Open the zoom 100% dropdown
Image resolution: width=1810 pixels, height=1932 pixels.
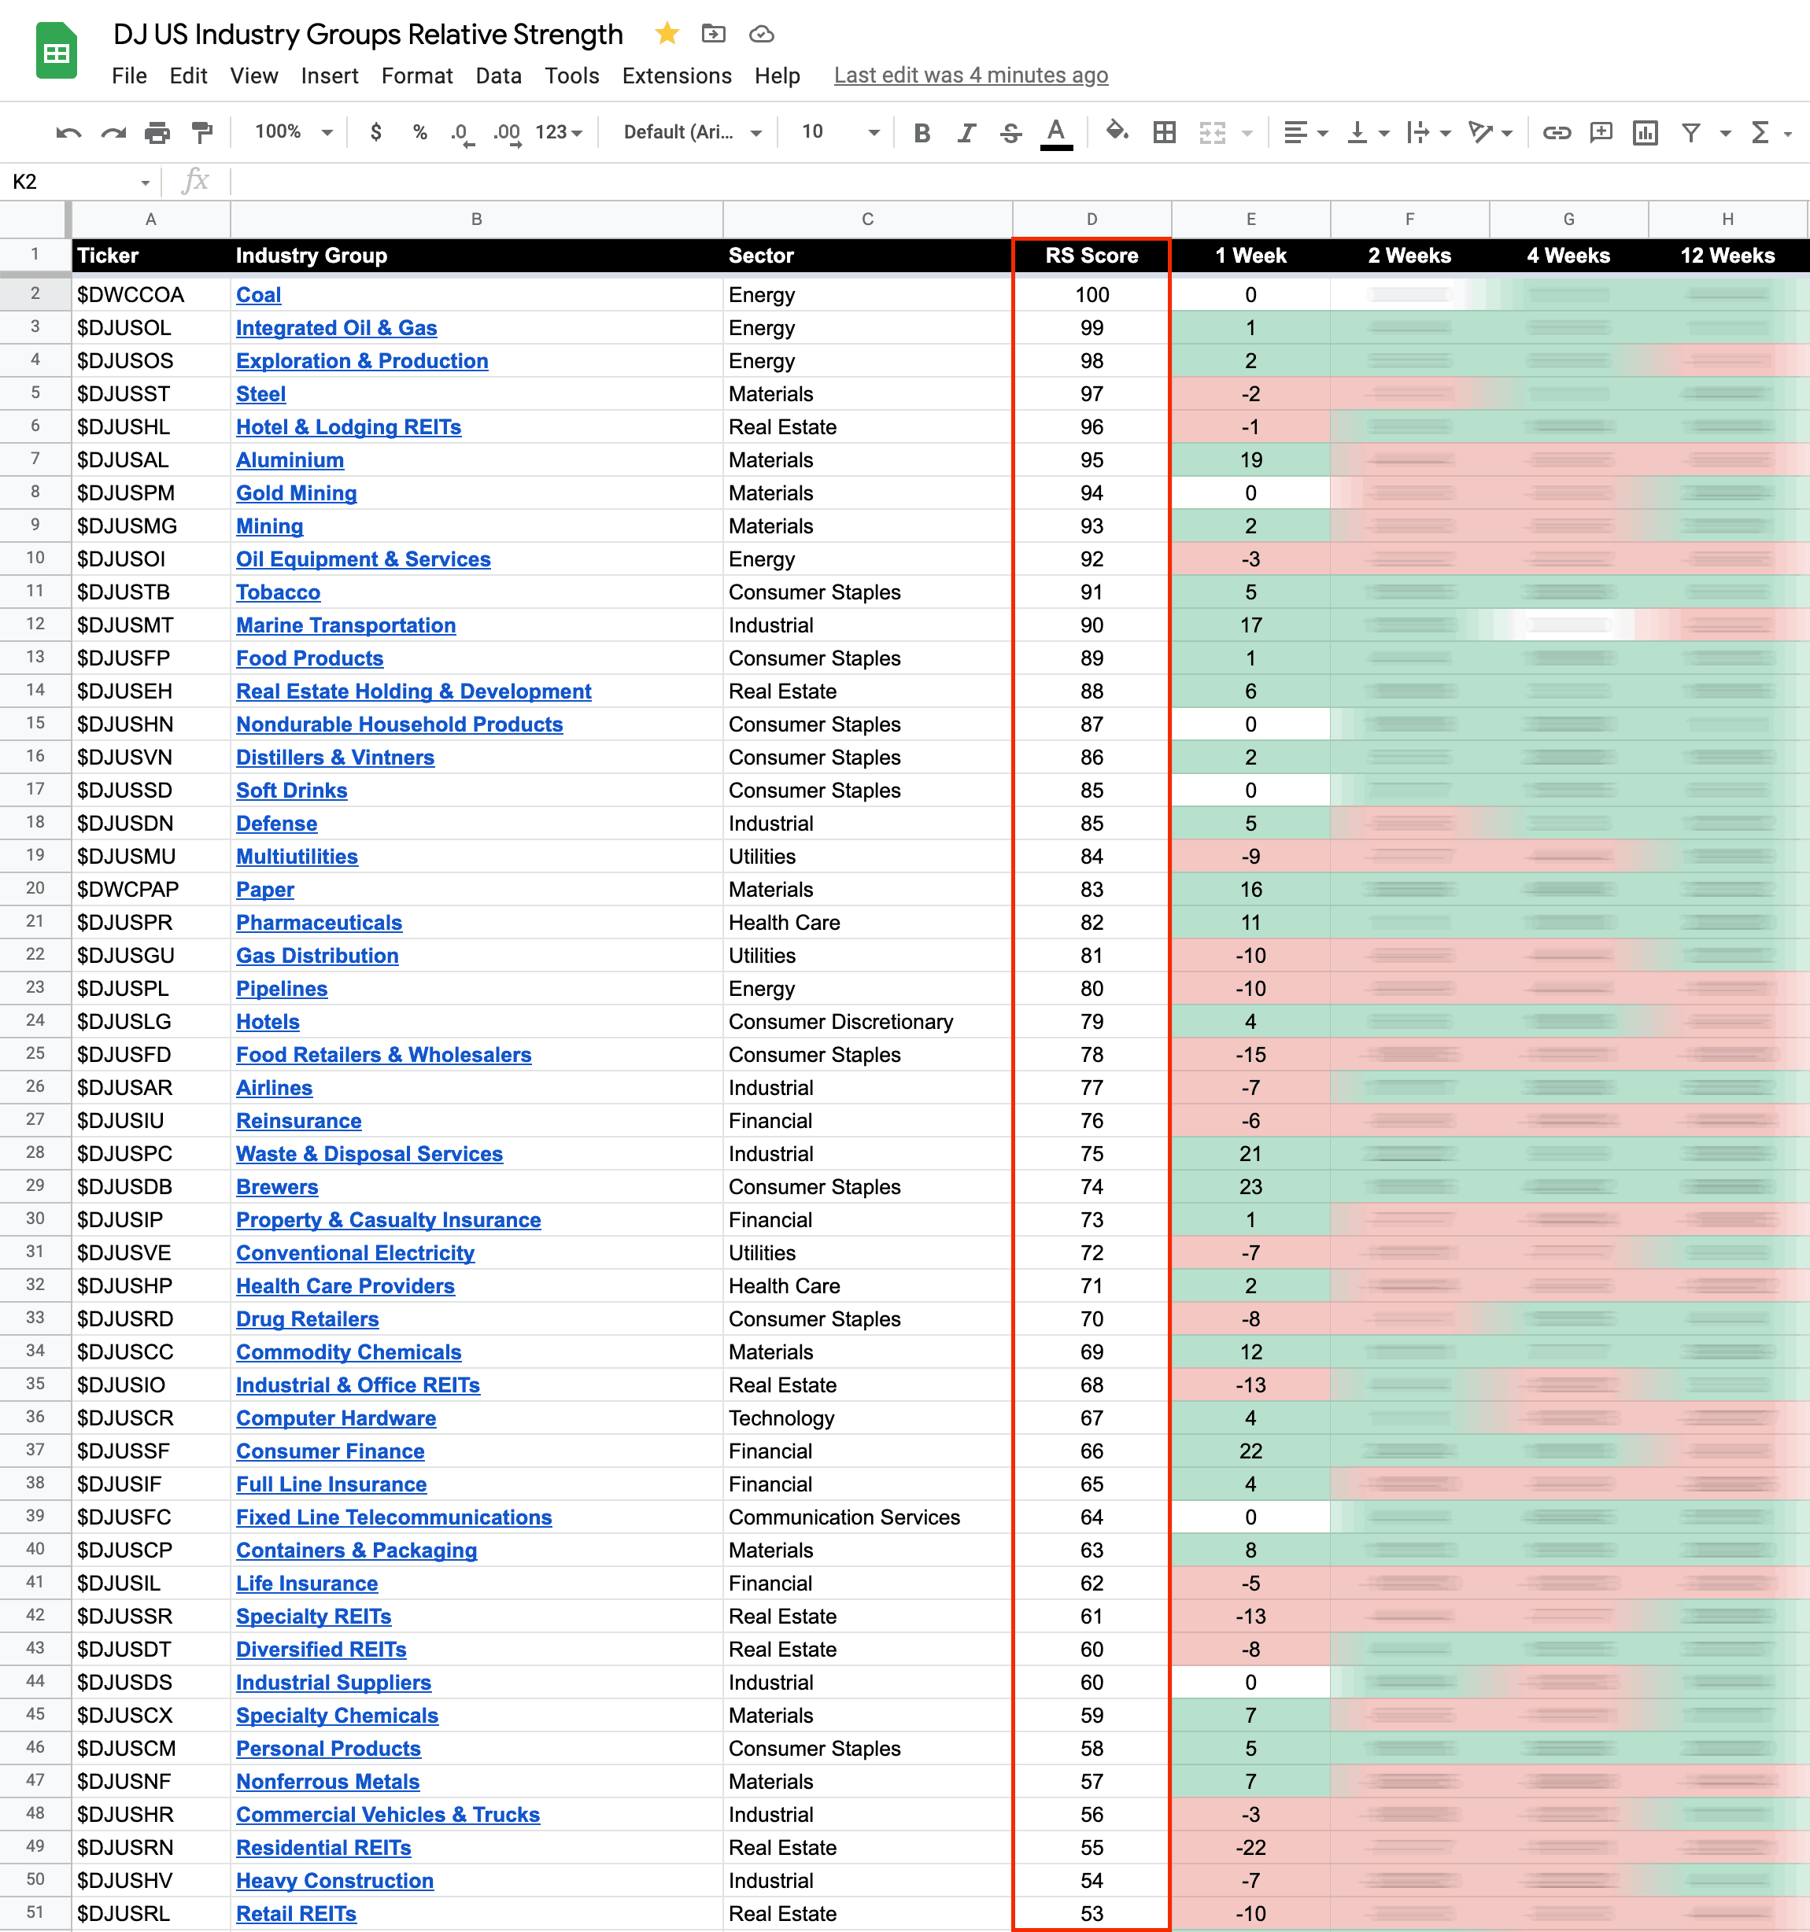293,132
